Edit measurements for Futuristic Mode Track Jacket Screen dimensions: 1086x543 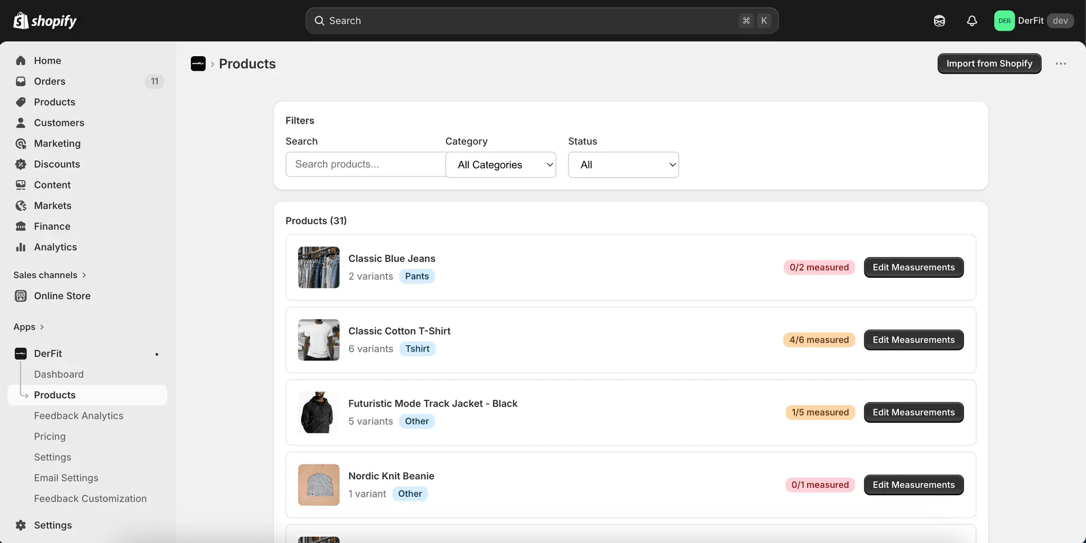pyautogui.click(x=914, y=413)
